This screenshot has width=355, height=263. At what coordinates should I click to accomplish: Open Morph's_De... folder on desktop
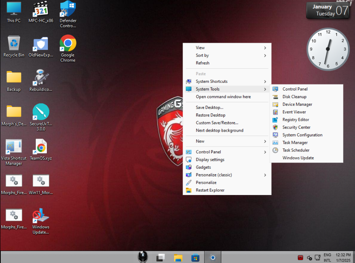click(x=14, y=115)
